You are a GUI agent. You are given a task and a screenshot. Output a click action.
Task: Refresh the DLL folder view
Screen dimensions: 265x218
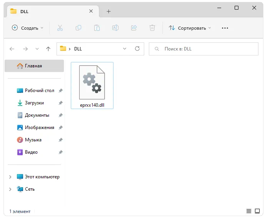(x=137, y=49)
